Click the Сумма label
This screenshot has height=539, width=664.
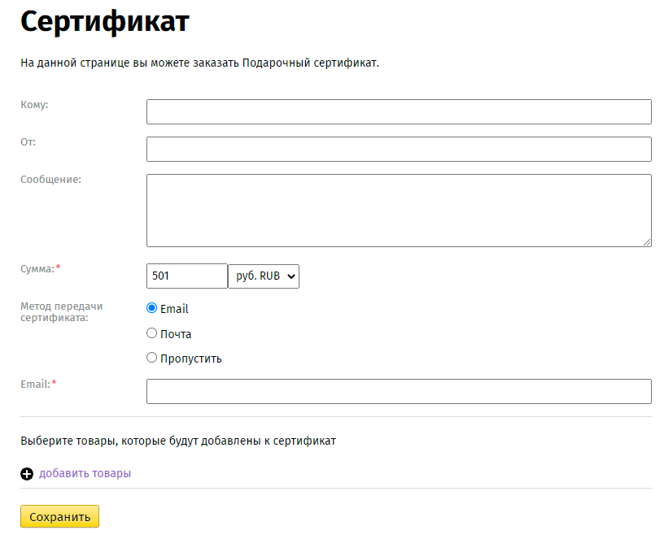[37, 268]
